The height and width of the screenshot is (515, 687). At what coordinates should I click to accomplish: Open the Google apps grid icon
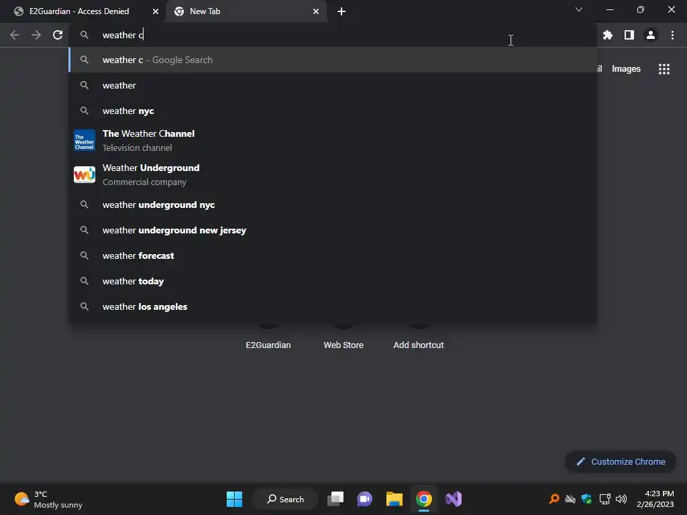point(664,69)
